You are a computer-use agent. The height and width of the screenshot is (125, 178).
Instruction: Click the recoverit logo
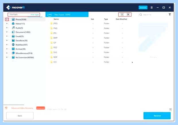point(15,7)
